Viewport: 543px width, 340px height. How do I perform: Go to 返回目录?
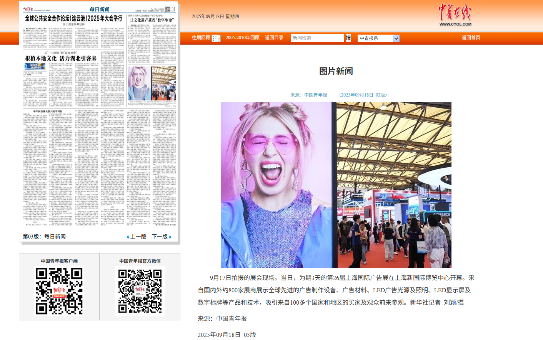tap(274, 38)
